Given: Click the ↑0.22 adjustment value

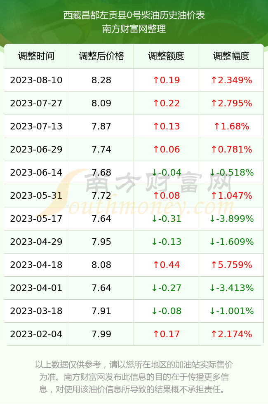Looking at the screenshot, I should [x=166, y=103].
